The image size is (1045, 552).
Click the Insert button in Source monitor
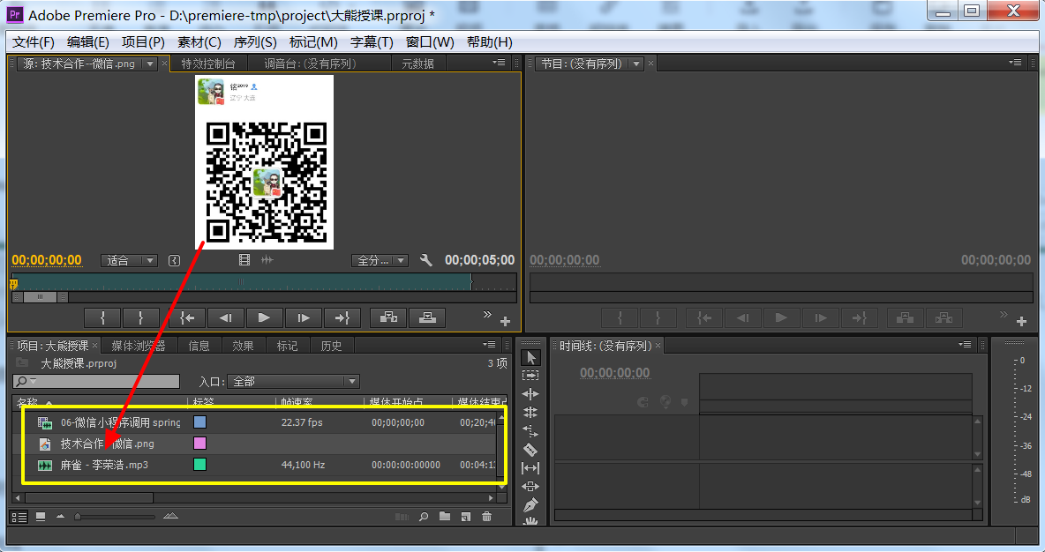tap(388, 318)
